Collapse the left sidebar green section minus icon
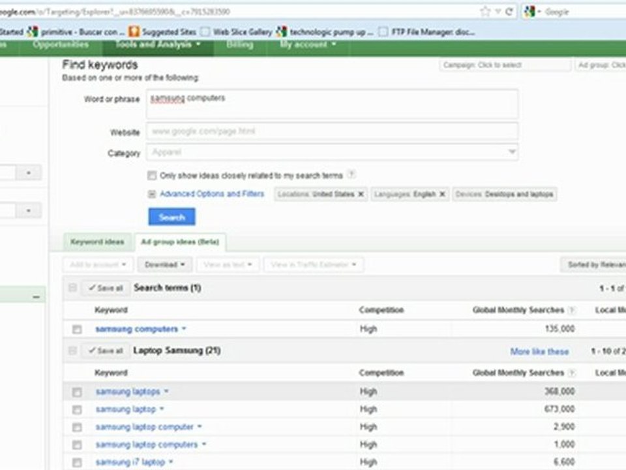This screenshot has width=626, height=470. tap(36, 297)
